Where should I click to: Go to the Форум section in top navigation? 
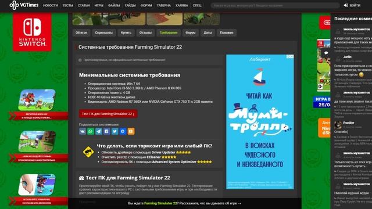pos(146,5)
